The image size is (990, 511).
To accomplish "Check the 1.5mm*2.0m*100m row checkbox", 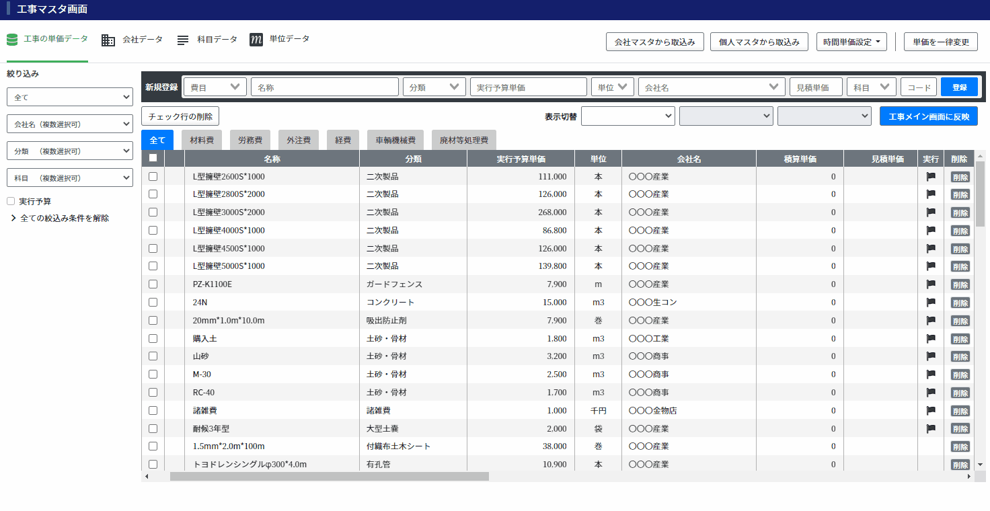I will click(x=153, y=446).
